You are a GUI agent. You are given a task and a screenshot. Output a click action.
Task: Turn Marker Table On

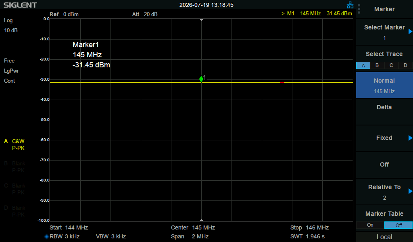click(x=370, y=225)
